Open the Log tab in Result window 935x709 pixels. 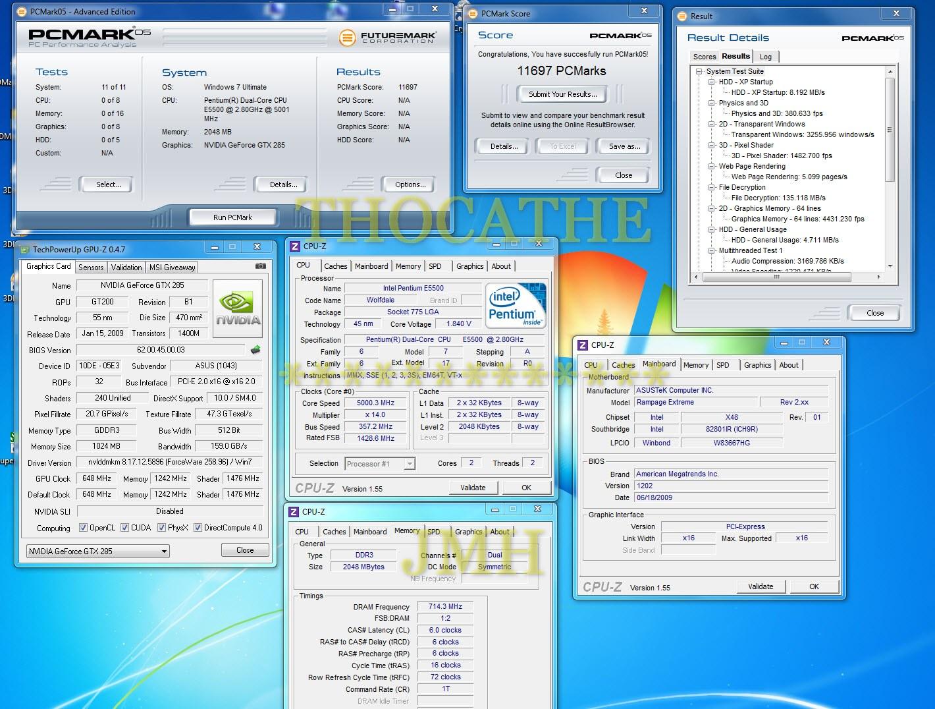point(766,57)
